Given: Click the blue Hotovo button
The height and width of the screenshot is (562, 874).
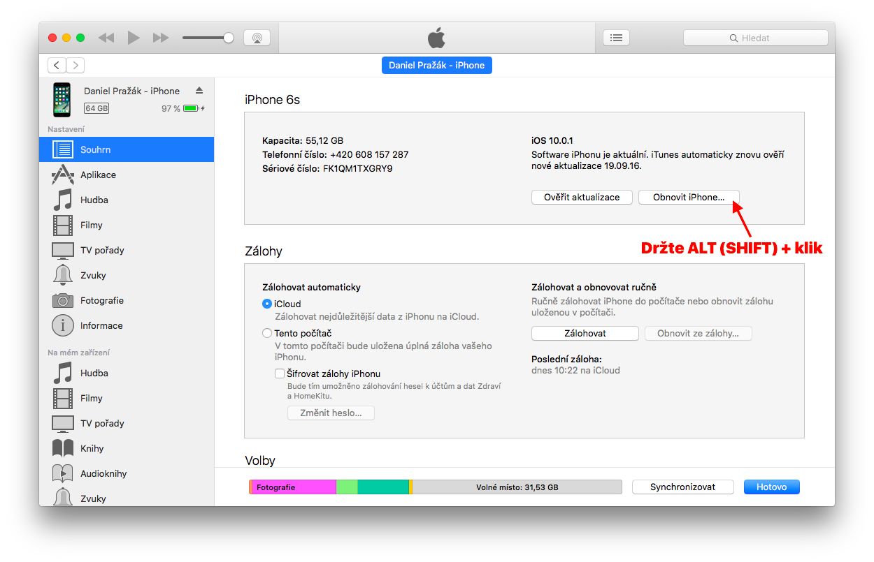Looking at the screenshot, I should [x=772, y=487].
